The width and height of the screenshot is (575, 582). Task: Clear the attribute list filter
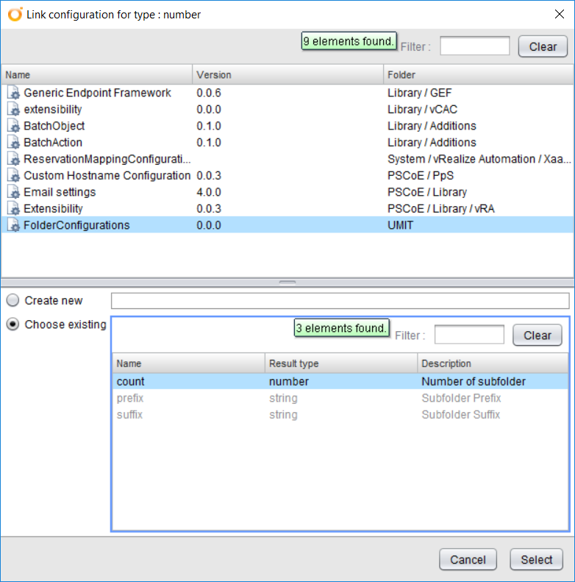point(537,336)
